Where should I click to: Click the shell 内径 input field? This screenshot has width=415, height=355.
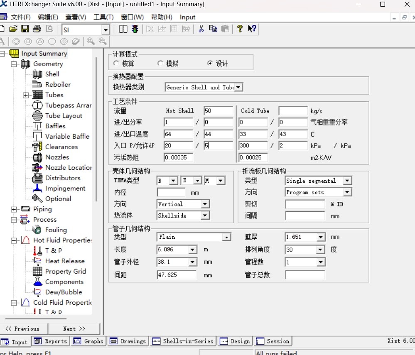pyautogui.click(x=171, y=192)
